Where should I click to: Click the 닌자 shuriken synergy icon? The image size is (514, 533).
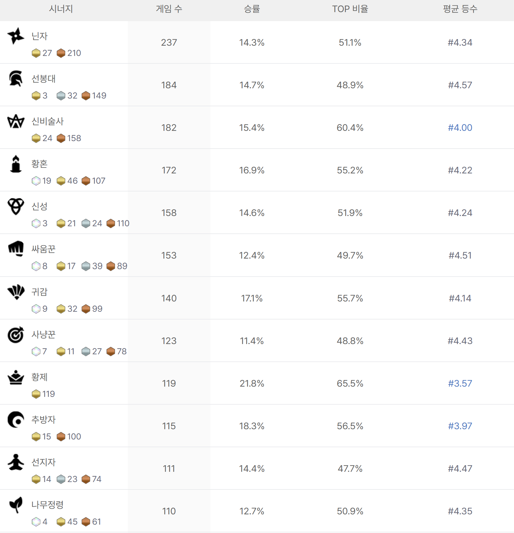click(16, 36)
